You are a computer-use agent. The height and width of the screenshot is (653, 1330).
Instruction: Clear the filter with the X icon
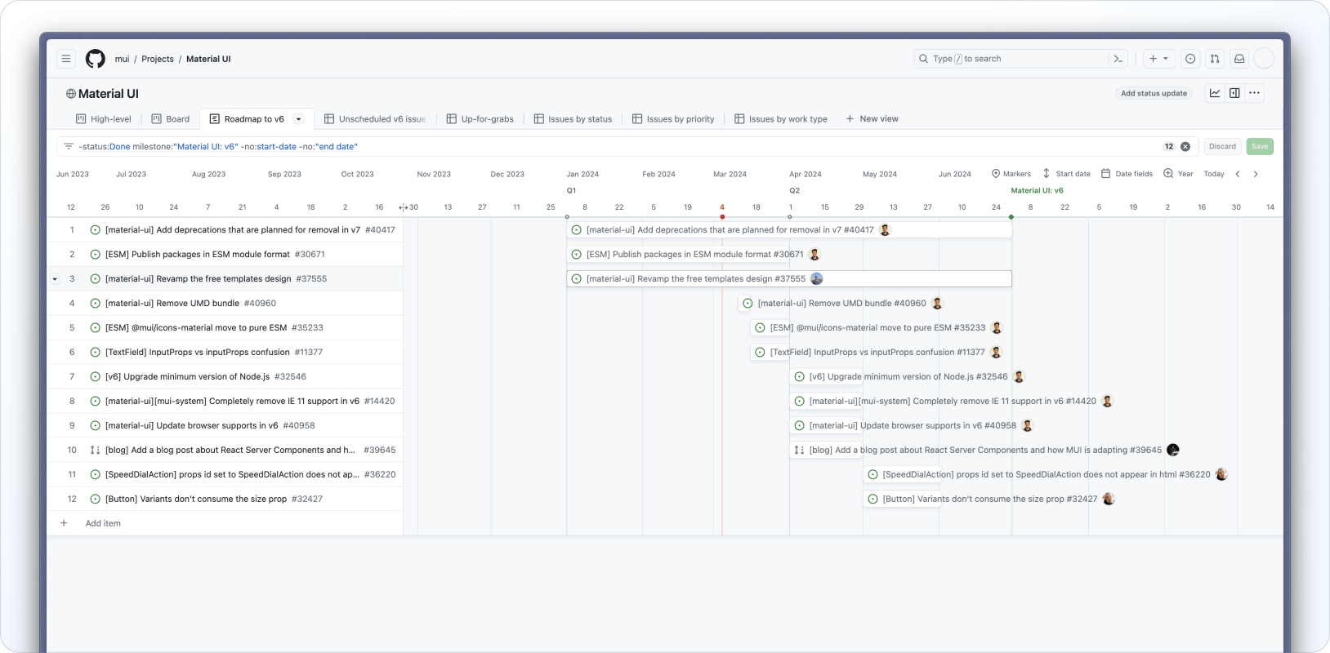1185,147
